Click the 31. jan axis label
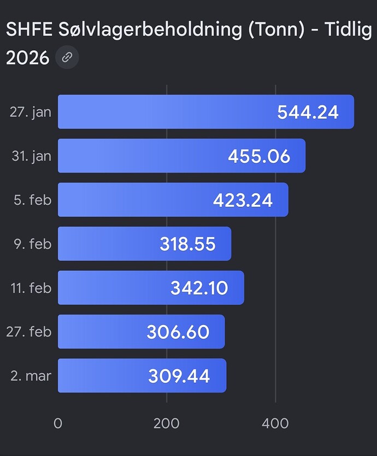377x456 pixels. [x=31, y=156]
